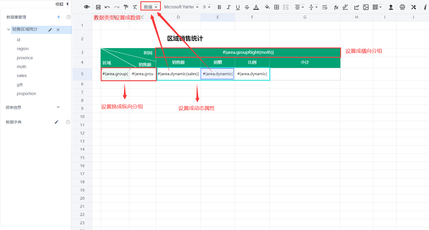Open vertical alignment dropdown
Image resolution: width=429 pixels, height=230 pixels.
(x=313, y=7)
